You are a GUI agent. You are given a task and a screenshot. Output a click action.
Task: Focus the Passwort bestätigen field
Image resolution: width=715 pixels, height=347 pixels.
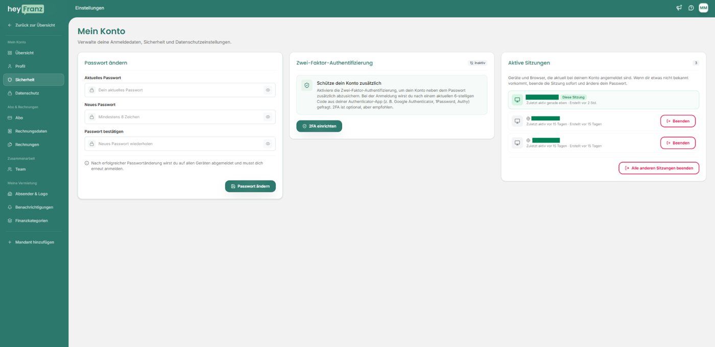(180, 144)
